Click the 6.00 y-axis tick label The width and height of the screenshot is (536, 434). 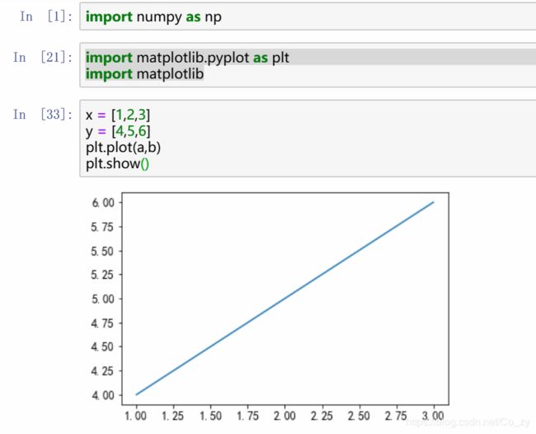pyautogui.click(x=106, y=202)
